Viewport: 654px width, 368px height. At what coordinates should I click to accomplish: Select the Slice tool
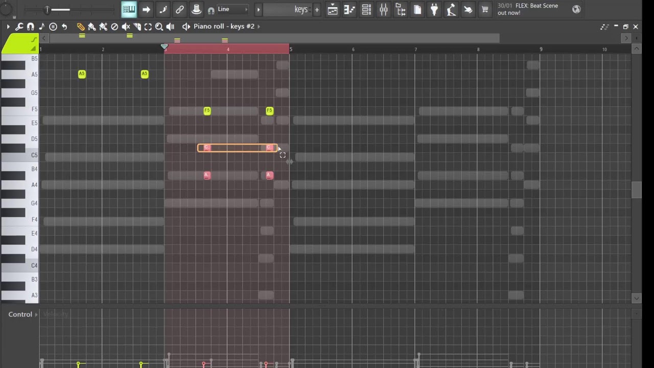point(137,27)
